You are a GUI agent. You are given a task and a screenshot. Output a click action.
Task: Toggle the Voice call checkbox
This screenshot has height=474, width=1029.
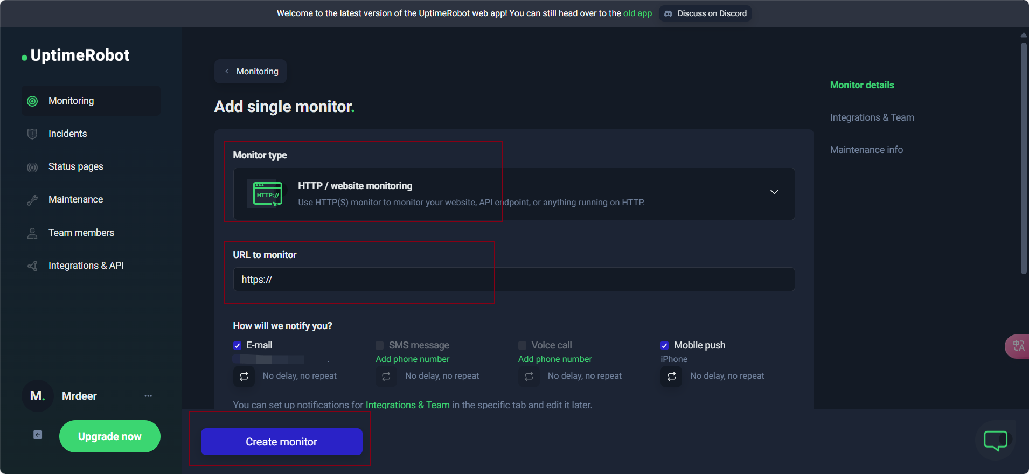pos(522,345)
